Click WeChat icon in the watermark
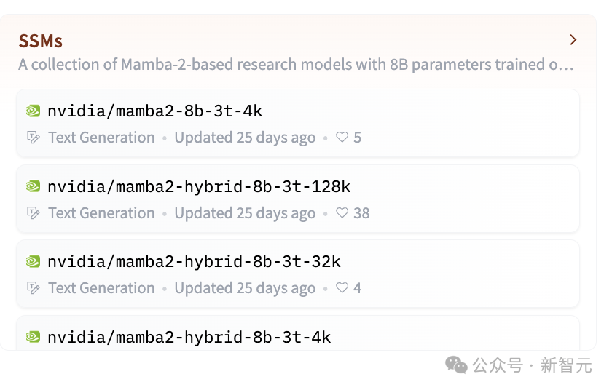Screen dimensions: 612x390 tap(457, 365)
